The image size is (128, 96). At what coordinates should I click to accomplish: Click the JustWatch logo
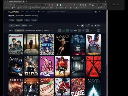14,12
